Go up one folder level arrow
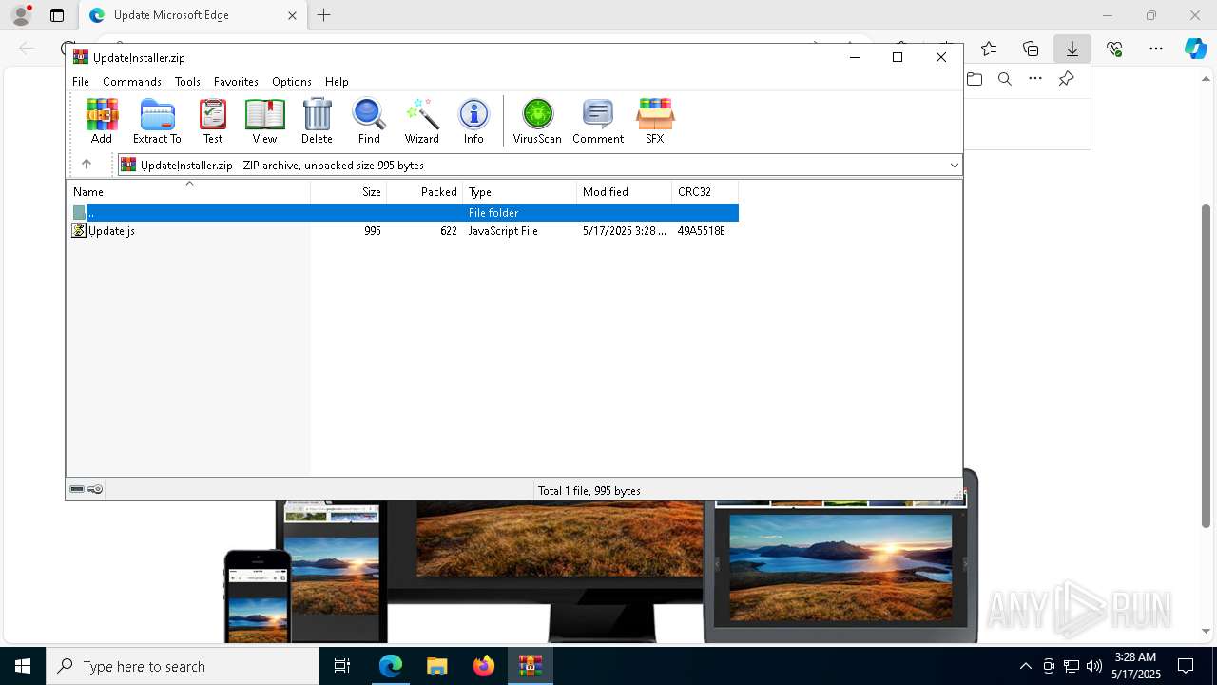Viewport: 1217px width, 685px height. pyautogui.click(x=87, y=165)
